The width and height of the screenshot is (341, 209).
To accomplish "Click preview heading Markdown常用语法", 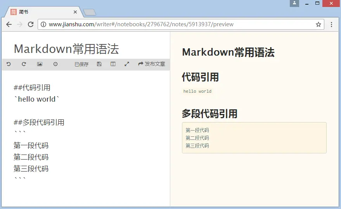I will pos(228,53).
